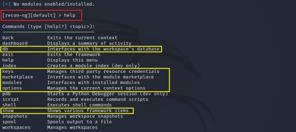Screen dimensions: 296x132
Task: Click the 'Commands (type [help|?] <topic>)' header
Action: (x=49, y=27)
